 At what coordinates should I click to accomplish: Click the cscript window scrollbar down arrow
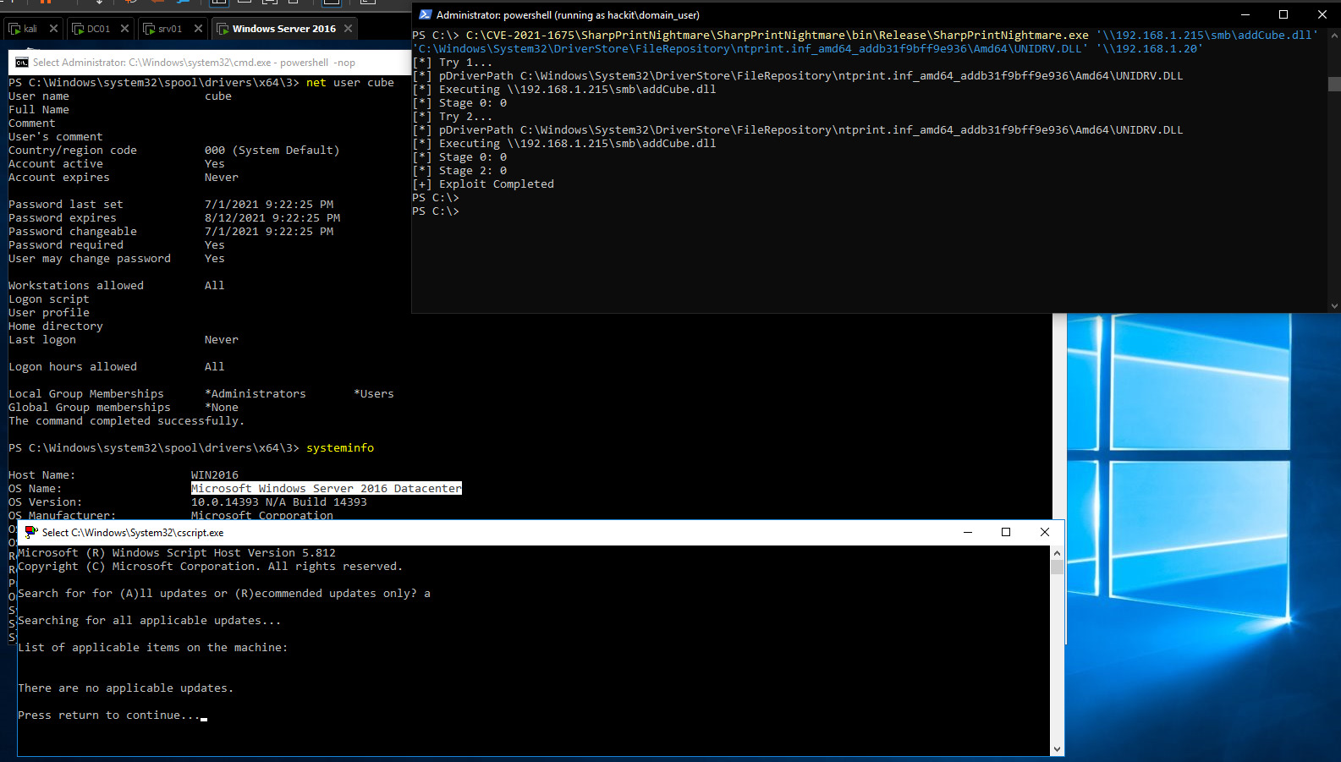[x=1057, y=749]
